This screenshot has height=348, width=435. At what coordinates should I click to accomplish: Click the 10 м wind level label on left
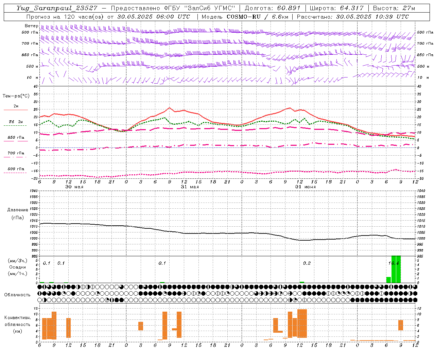pyautogui.click(x=33, y=77)
